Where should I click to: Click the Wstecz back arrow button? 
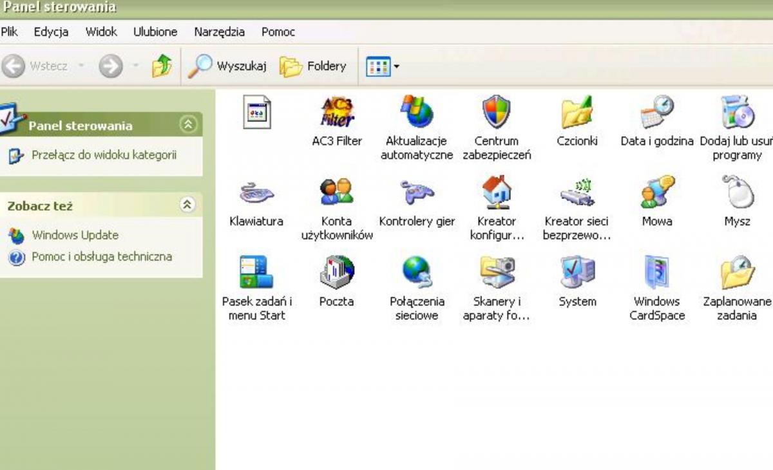coord(35,66)
